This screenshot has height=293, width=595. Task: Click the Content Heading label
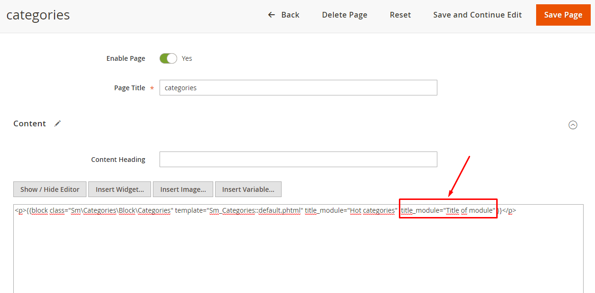[x=118, y=160]
